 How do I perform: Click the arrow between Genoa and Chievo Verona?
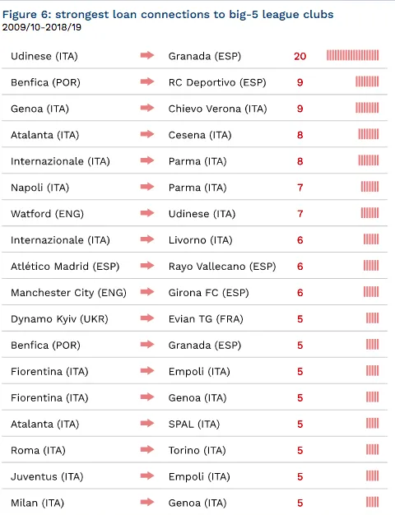point(147,108)
